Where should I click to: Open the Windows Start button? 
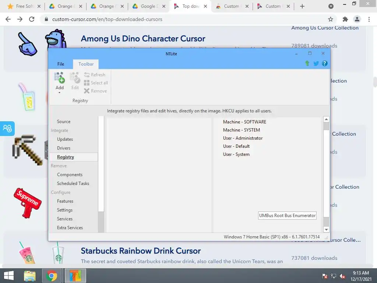(x=9, y=276)
